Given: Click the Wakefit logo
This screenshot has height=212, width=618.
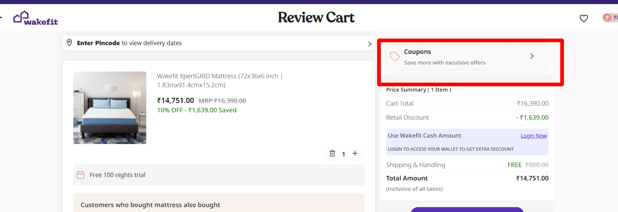Looking at the screenshot, I should 35,18.
